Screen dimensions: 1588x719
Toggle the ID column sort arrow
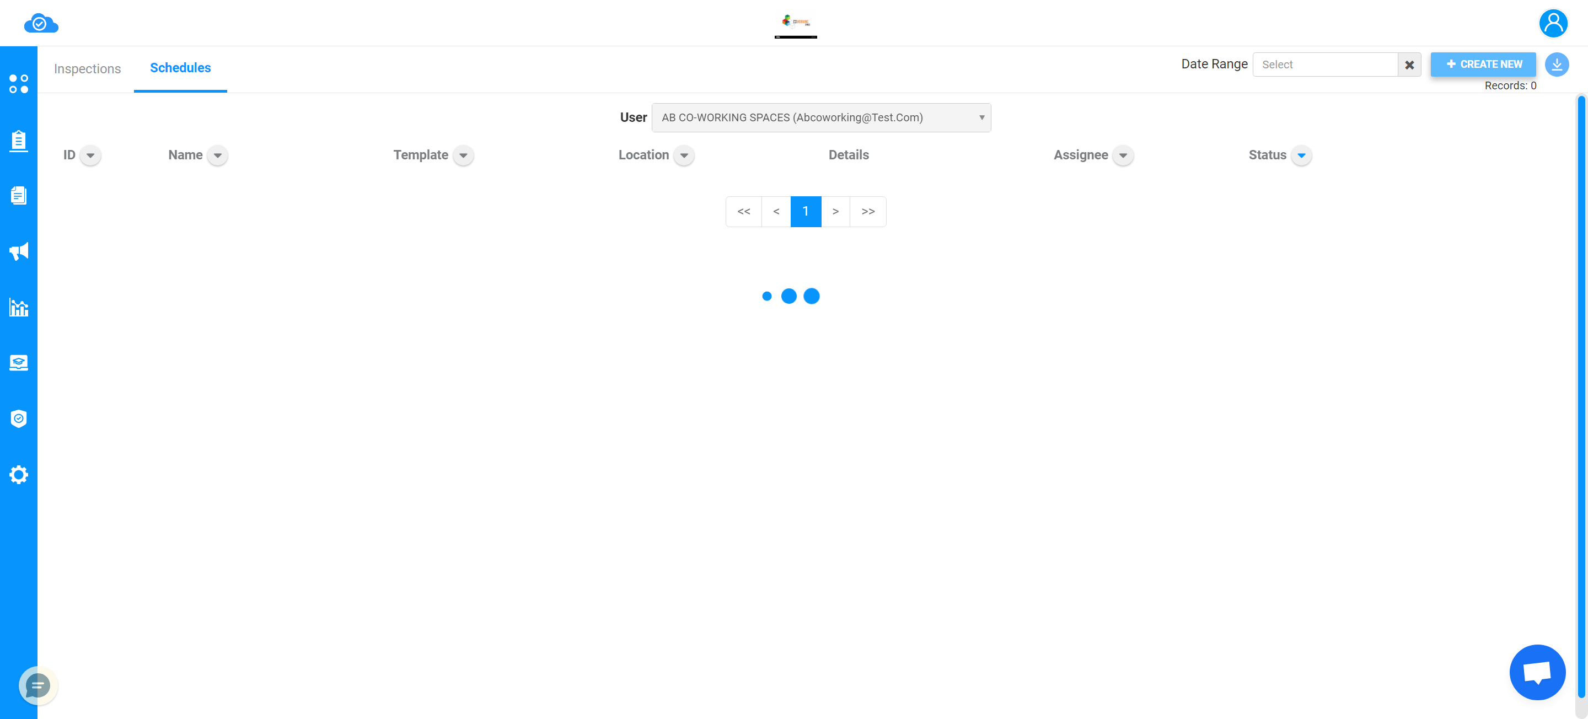(x=90, y=156)
